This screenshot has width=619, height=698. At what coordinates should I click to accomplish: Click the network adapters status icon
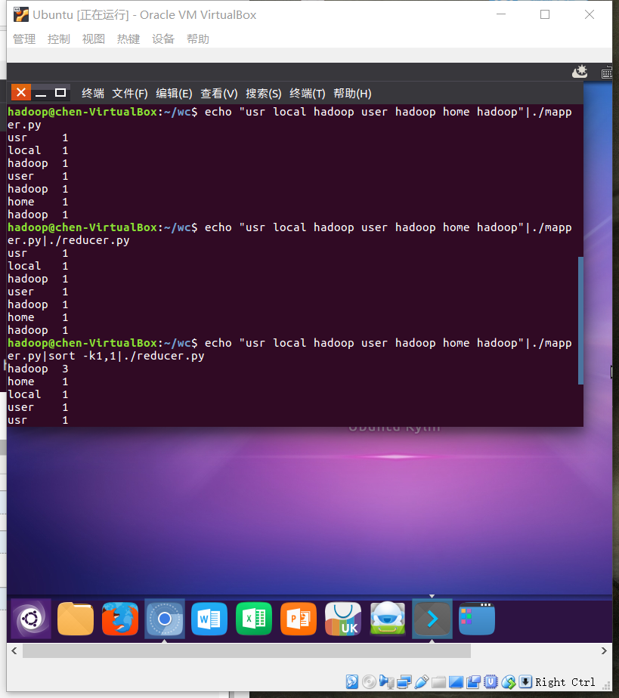404,681
